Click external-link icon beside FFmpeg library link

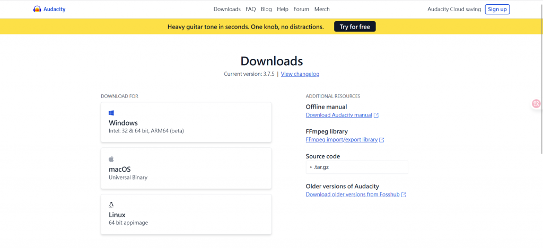[x=382, y=140]
